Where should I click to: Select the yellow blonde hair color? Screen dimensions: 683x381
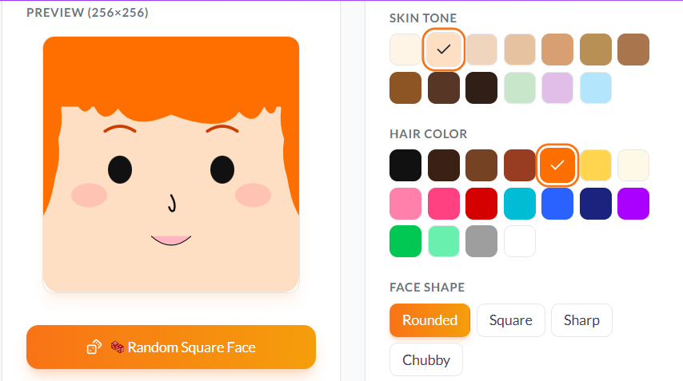[x=596, y=165]
